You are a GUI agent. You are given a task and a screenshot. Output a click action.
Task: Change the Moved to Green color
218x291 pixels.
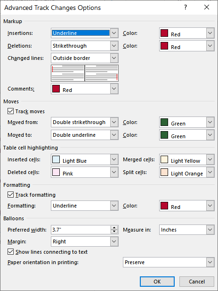click(187, 135)
